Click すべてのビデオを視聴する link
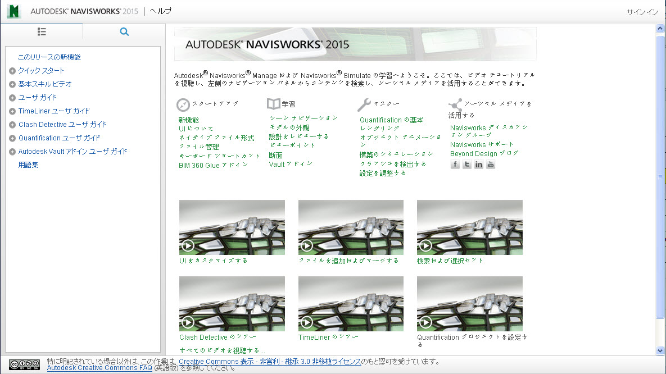The height and width of the screenshot is (374, 666). point(222,350)
